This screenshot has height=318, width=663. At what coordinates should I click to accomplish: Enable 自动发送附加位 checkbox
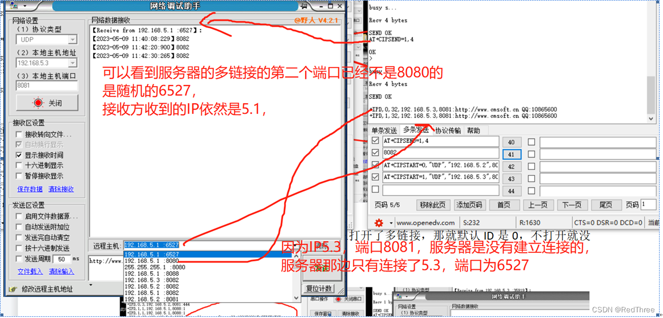pyautogui.click(x=19, y=227)
